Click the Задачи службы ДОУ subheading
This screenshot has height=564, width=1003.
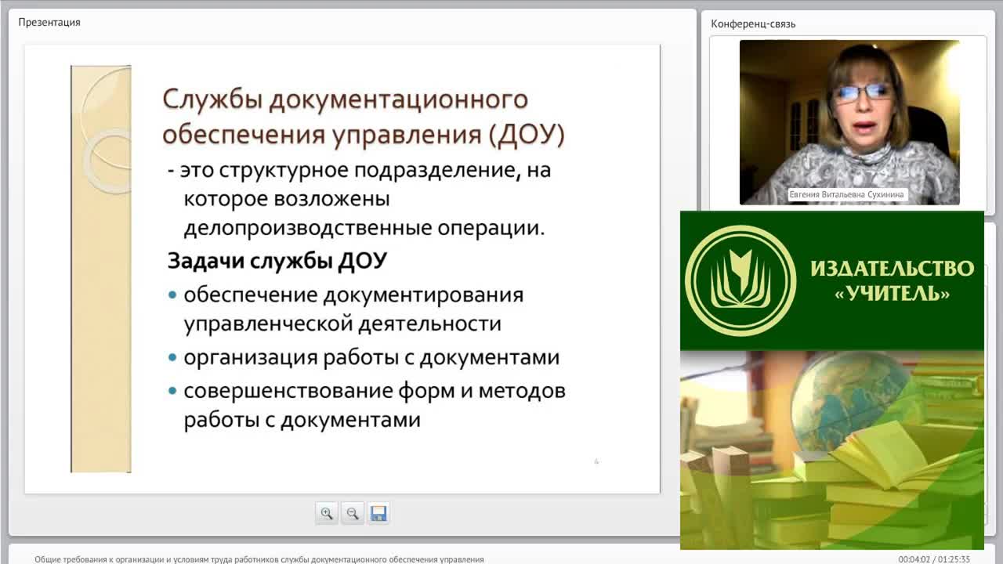(x=277, y=261)
